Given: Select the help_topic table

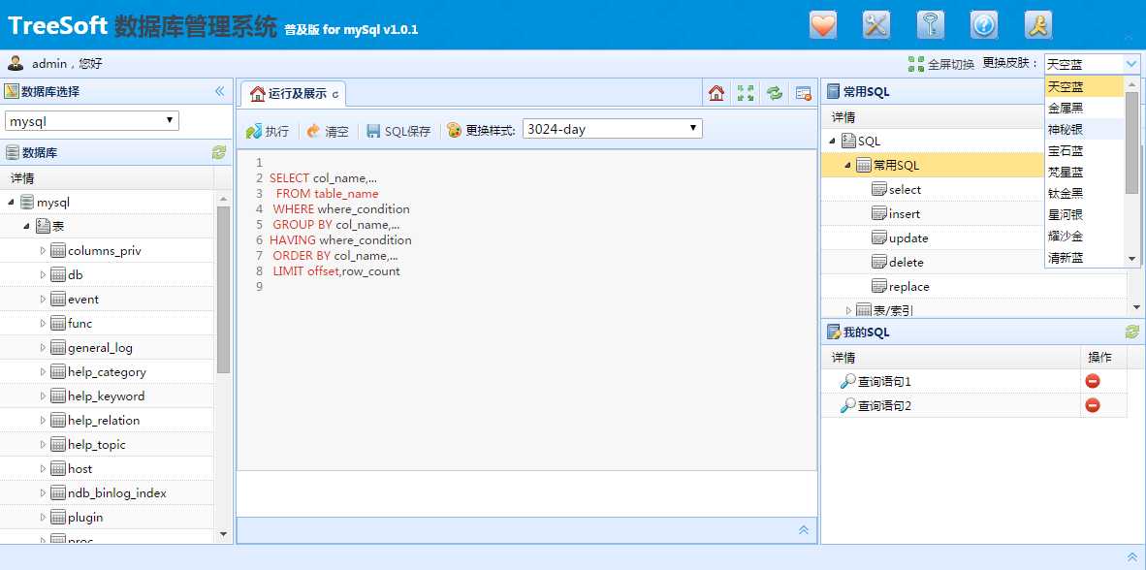Looking at the screenshot, I should pyautogui.click(x=97, y=444).
